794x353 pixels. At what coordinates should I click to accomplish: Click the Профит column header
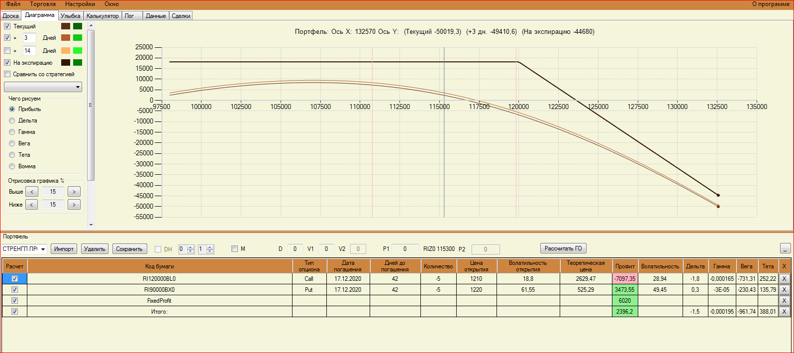point(625,266)
